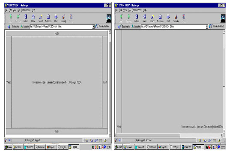Screen dimensions: 230x155
Task: Click scroll-down arrow in the 1024_1.htm window
Action: click(110, 135)
